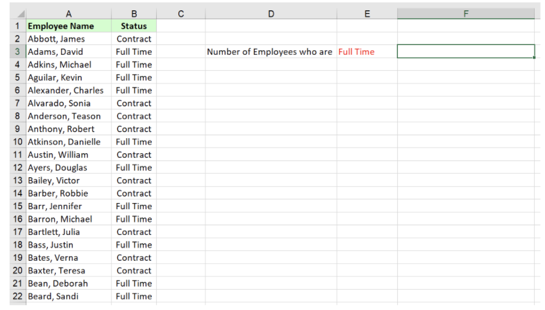Select Alvarado, Sonia's Contract status cell
545x310 pixels.
click(134, 103)
